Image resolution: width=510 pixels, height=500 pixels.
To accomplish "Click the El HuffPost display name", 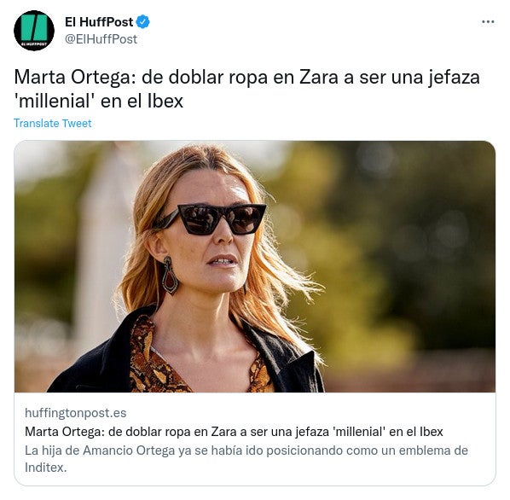I will 99,22.
